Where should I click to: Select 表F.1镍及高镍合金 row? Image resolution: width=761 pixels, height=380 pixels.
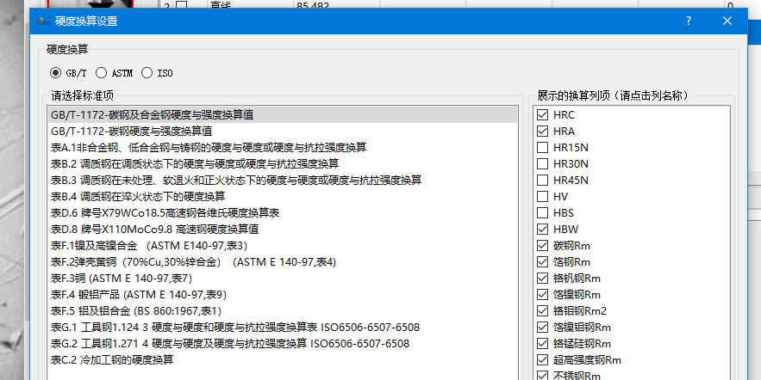(x=283, y=246)
